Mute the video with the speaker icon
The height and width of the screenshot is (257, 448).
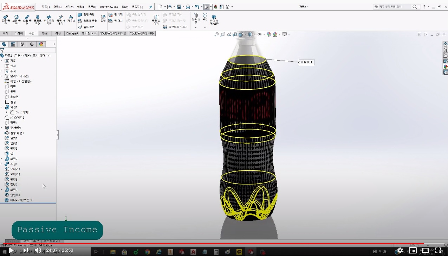(38, 250)
